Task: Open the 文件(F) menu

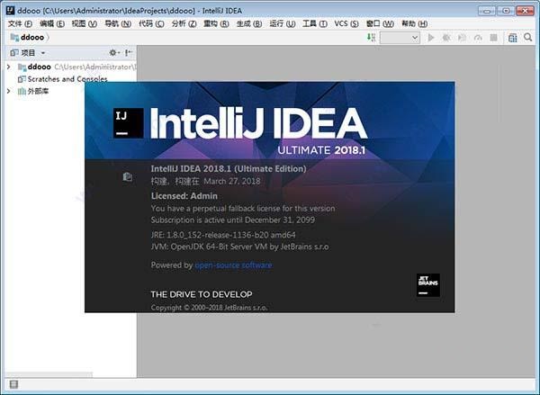Action: pos(20,23)
